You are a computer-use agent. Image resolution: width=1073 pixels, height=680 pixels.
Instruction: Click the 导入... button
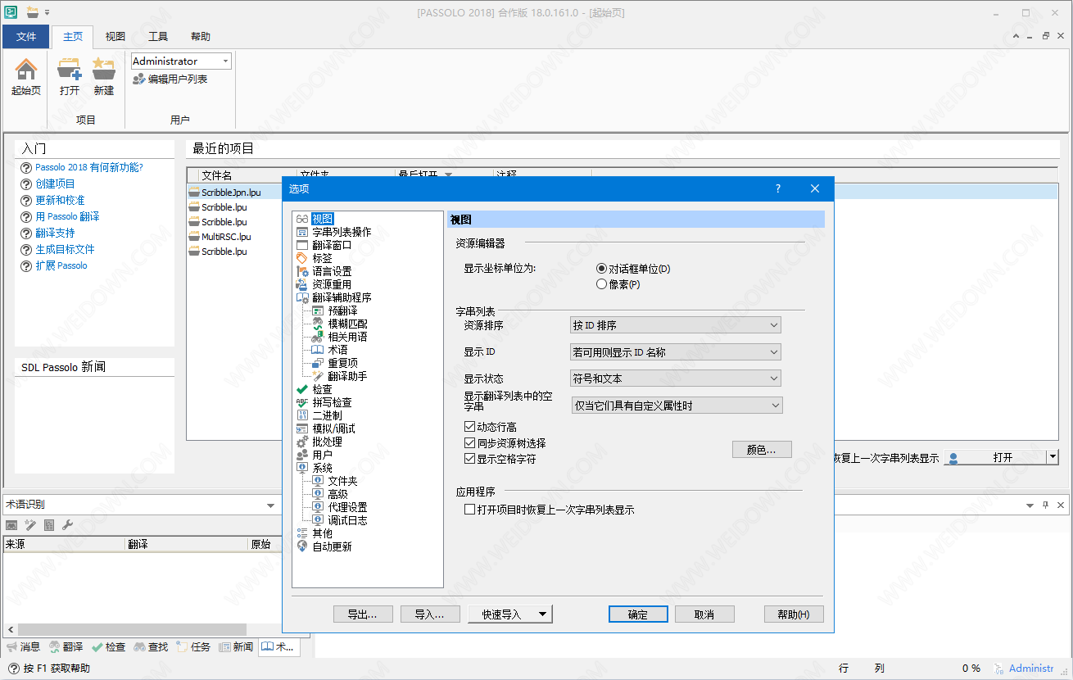(430, 614)
